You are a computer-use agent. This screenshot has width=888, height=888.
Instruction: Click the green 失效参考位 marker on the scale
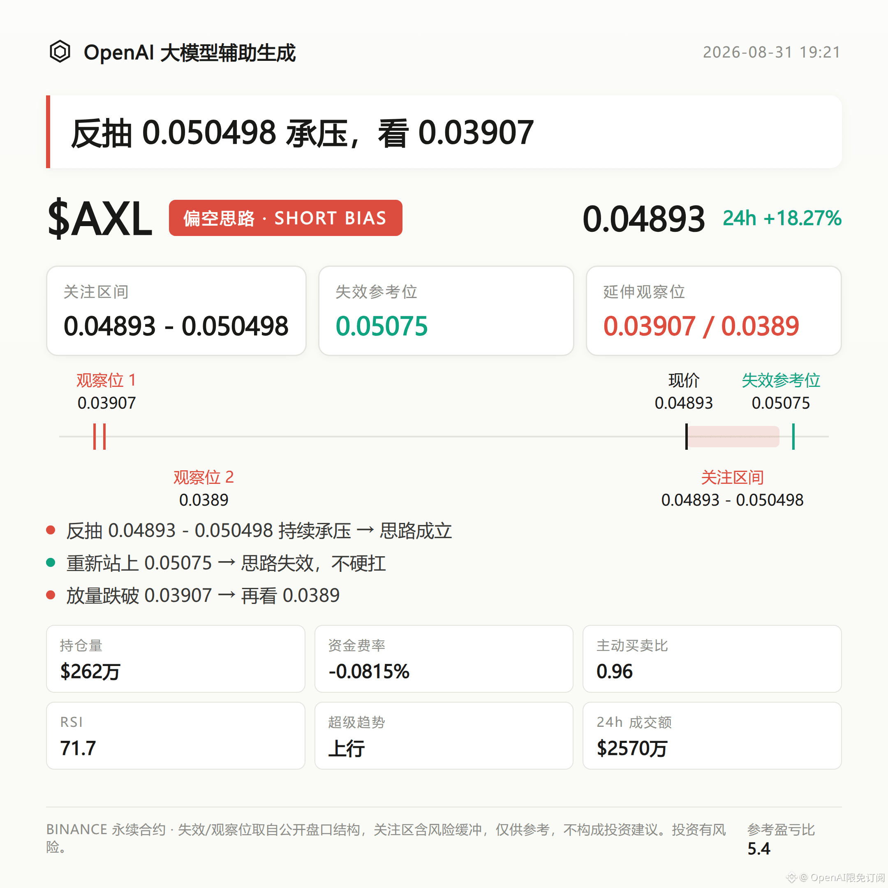pyautogui.click(x=793, y=437)
